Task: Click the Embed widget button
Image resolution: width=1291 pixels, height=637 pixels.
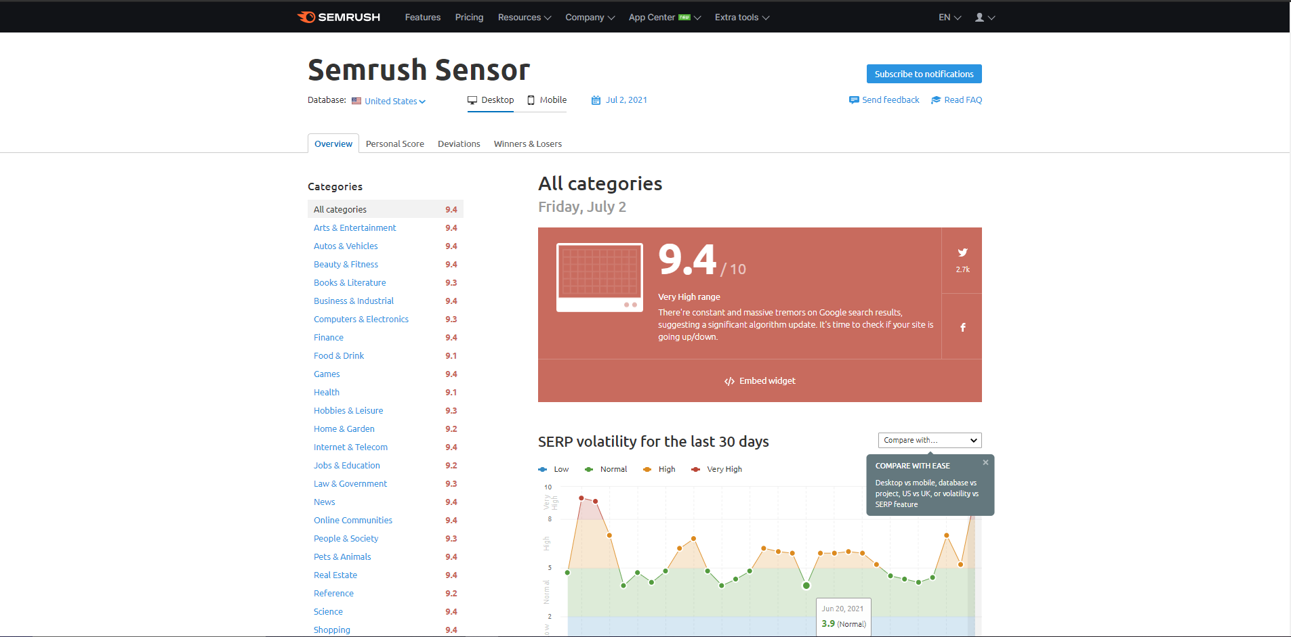Action: click(760, 381)
